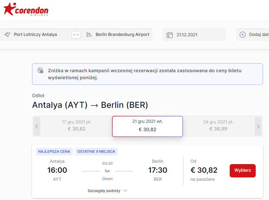
Task: Click the departing plane icon beside Antalya
Action: pyautogui.click(x=7, y=35)
